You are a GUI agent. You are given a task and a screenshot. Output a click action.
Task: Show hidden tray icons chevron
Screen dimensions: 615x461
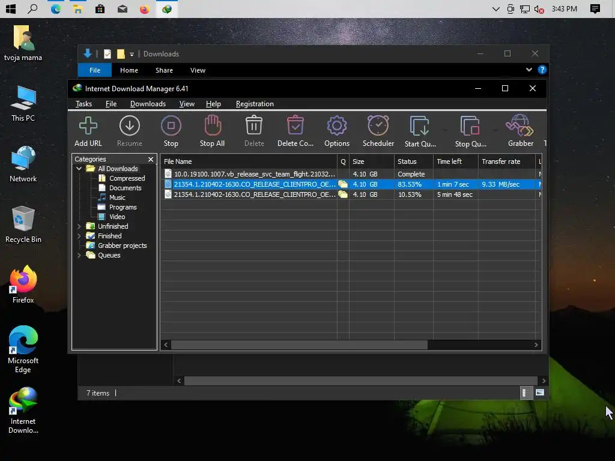click(495, 8)
